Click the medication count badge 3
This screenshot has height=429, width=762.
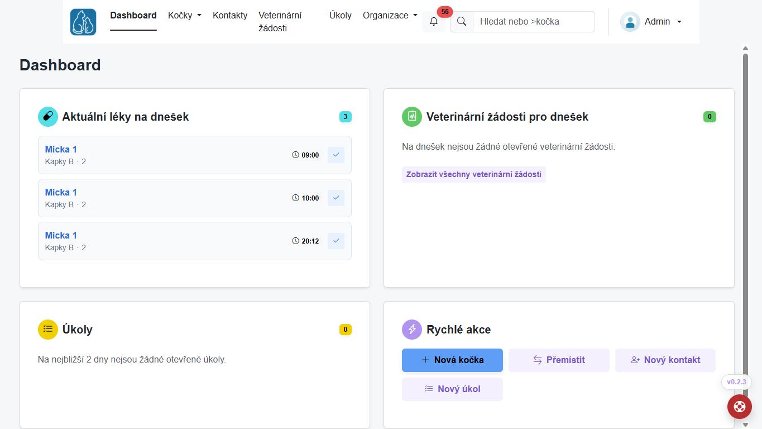pyautogui.click(x=346, y=117)
